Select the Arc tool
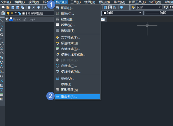Image resolution: width=173 pixels, height=126 pixels. 2,44
